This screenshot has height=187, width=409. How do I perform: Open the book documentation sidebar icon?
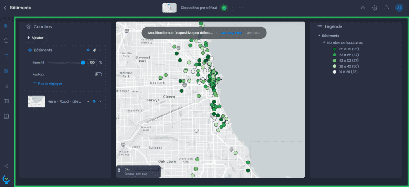coord(6,116)
